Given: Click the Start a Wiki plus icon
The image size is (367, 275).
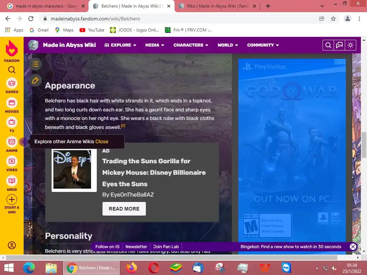Looking at the screenshot, I should [12, 199].
